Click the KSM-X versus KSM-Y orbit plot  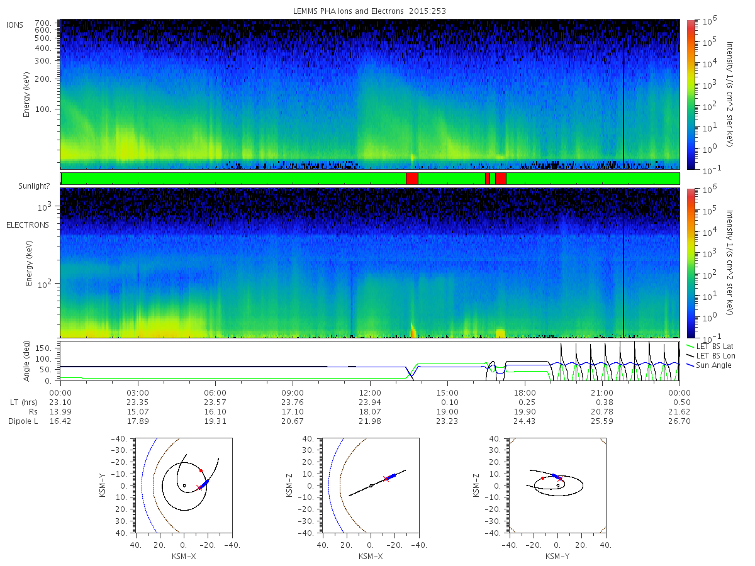(183, 486)
